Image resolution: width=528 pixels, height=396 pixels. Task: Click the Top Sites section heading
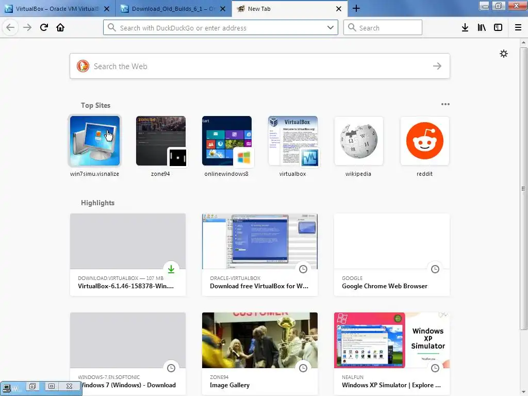(x=95, y=105)
